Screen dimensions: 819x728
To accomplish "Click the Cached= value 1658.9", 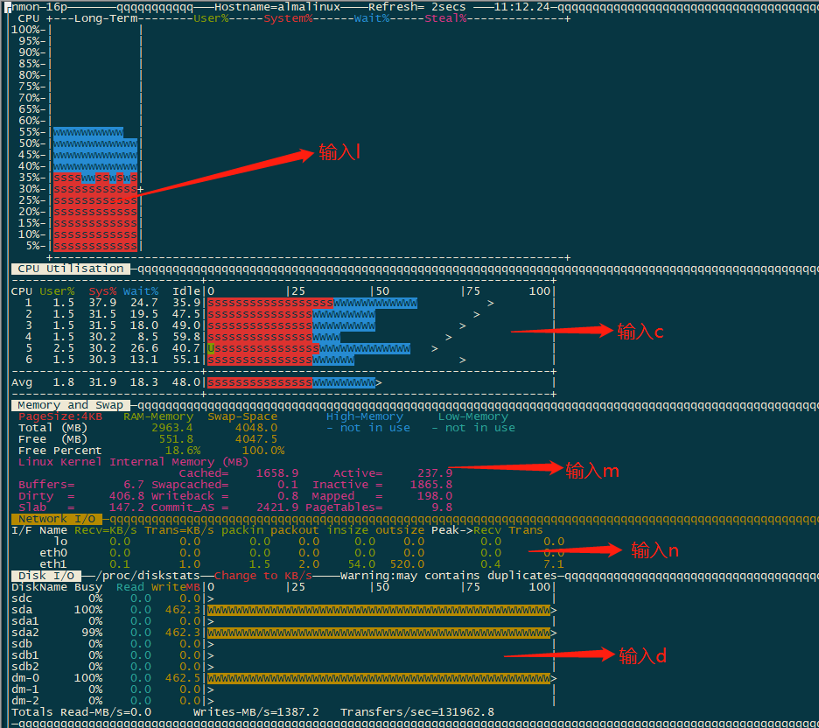I will (x=277, y=473).
